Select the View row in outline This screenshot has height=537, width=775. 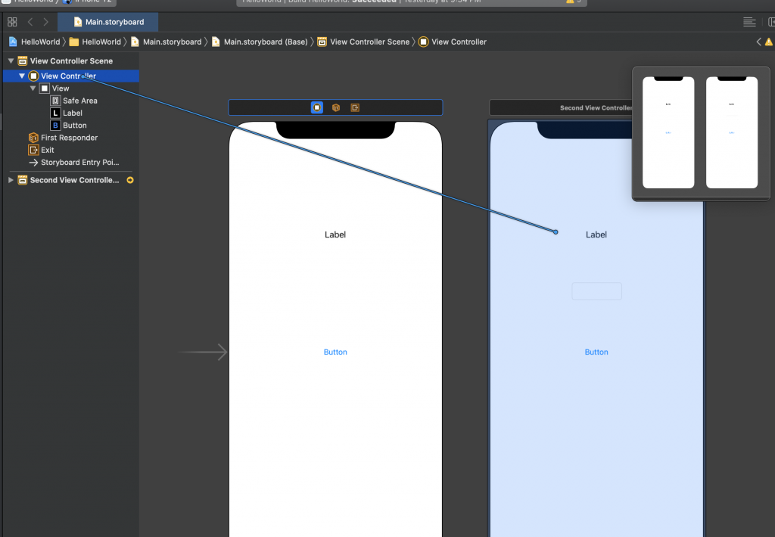coord(71,88)
